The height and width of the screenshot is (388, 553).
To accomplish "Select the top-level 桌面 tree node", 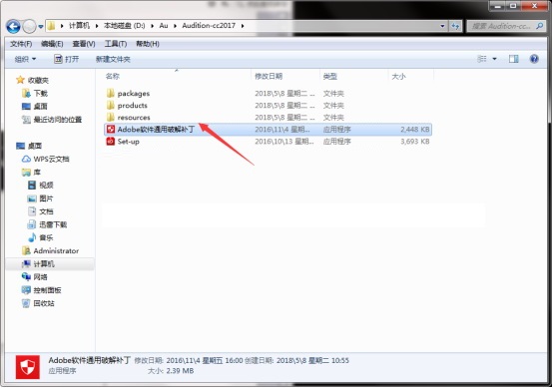I will click(35, 146).
